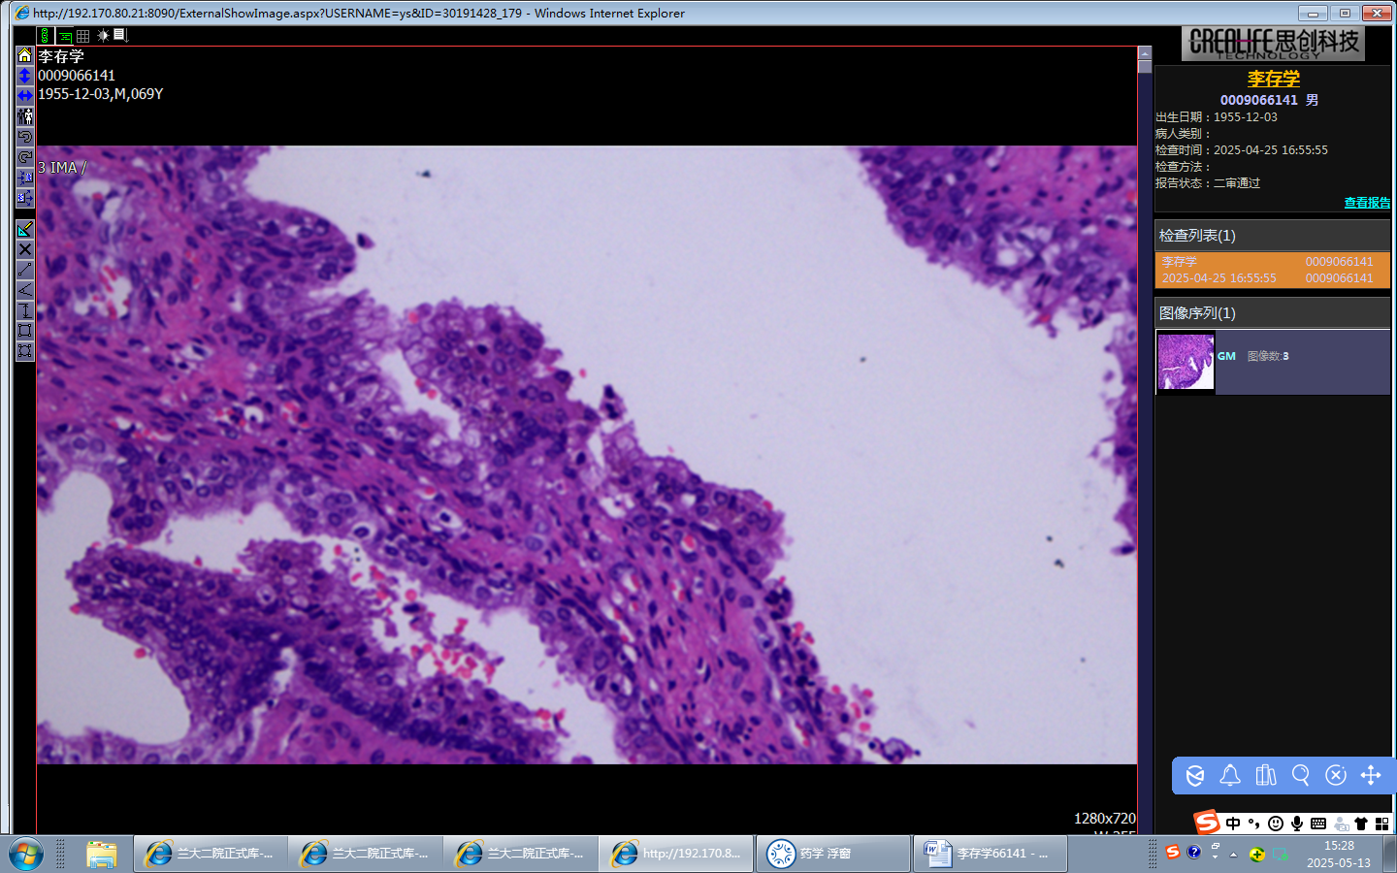This screenshot has width=1397, height=873.
Task: Open the grid layout selector in top toolbar
Action: (83, 36)
